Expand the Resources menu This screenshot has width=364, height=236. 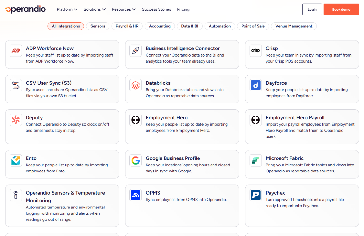(x=124, y=9)
